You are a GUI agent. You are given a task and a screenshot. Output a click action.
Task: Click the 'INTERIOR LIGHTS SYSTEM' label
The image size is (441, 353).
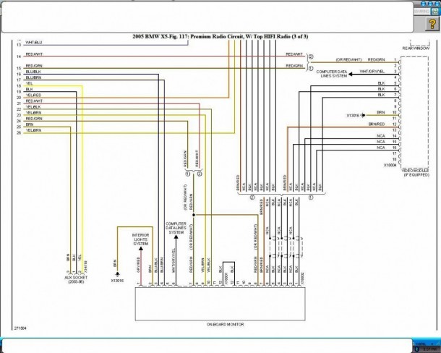(141, 239)
